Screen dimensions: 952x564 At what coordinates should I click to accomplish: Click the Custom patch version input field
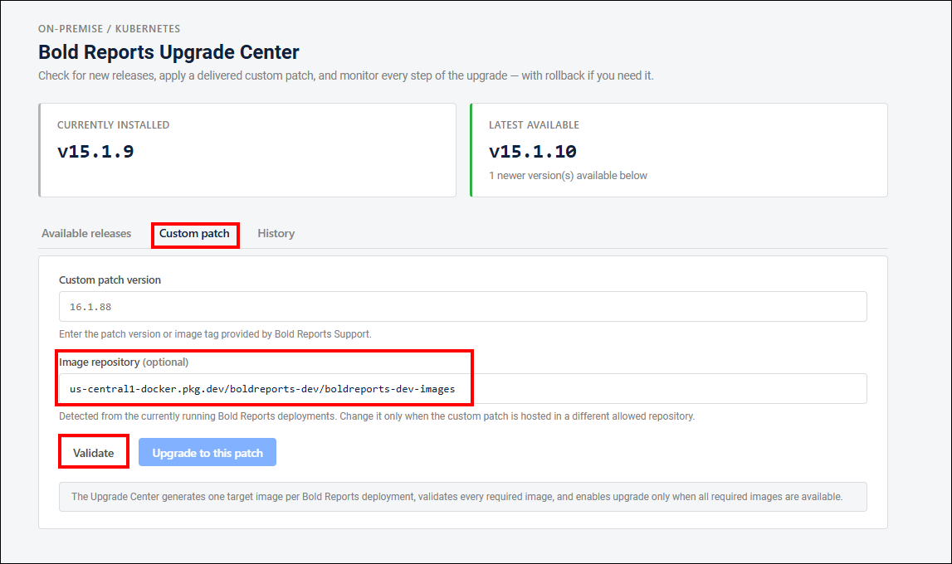(462, 307)
